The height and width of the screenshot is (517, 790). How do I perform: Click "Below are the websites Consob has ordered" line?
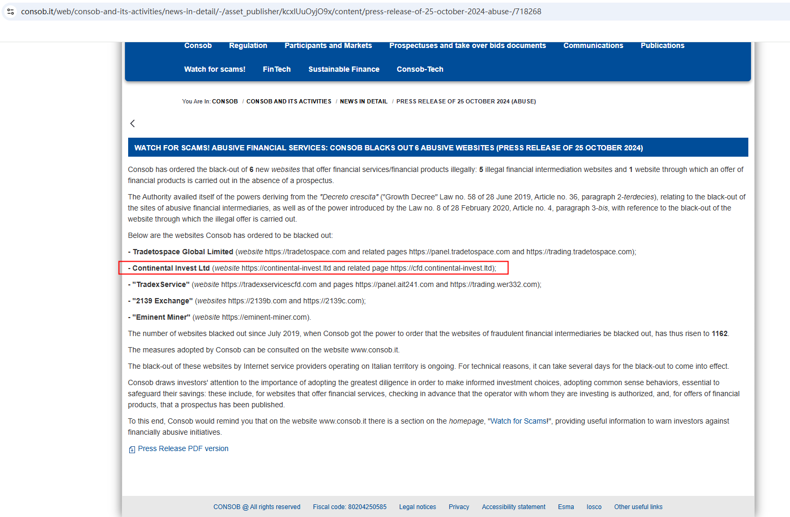(230, 235)
